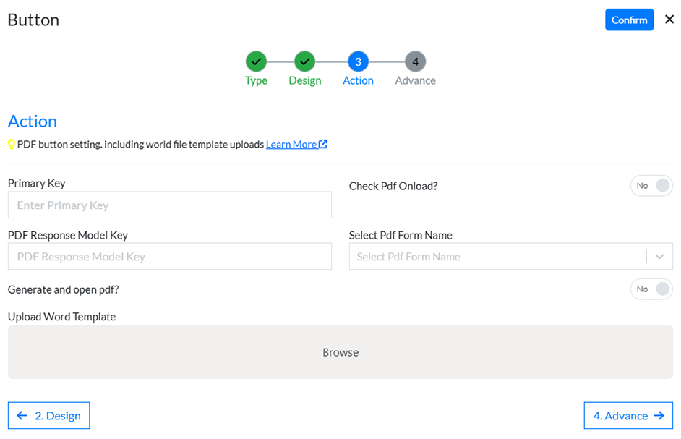Open the Select Pdf Form Name dropdown
Image resolution: width=681 pixels, height=439 pixels.
(510, 257)
